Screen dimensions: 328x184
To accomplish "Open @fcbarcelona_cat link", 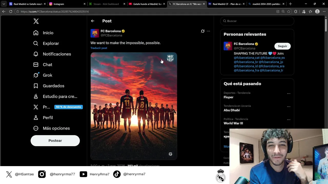I will tap(247, 58).
